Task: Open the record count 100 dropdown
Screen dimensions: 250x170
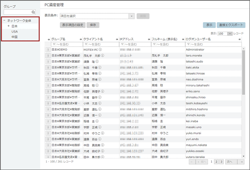Action: 230,34
